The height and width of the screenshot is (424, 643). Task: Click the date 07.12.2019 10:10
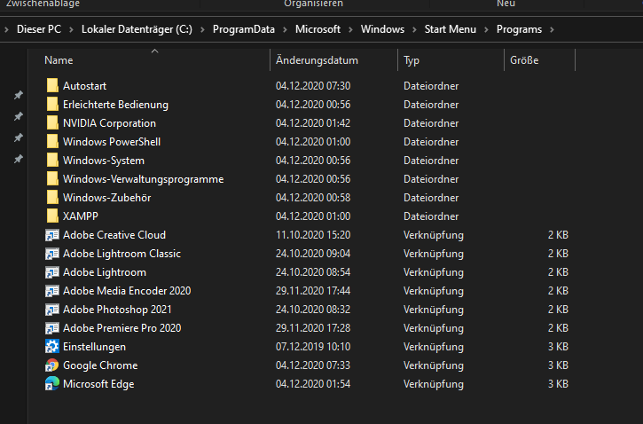[313, 347]
